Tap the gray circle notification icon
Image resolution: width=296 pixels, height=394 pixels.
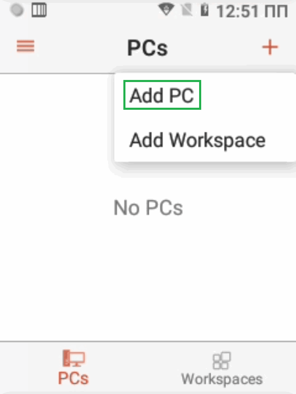(17, 10)
